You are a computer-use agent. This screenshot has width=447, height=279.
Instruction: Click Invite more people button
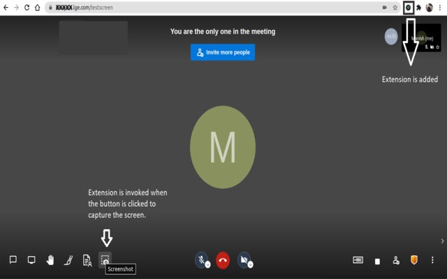[223, 52]
